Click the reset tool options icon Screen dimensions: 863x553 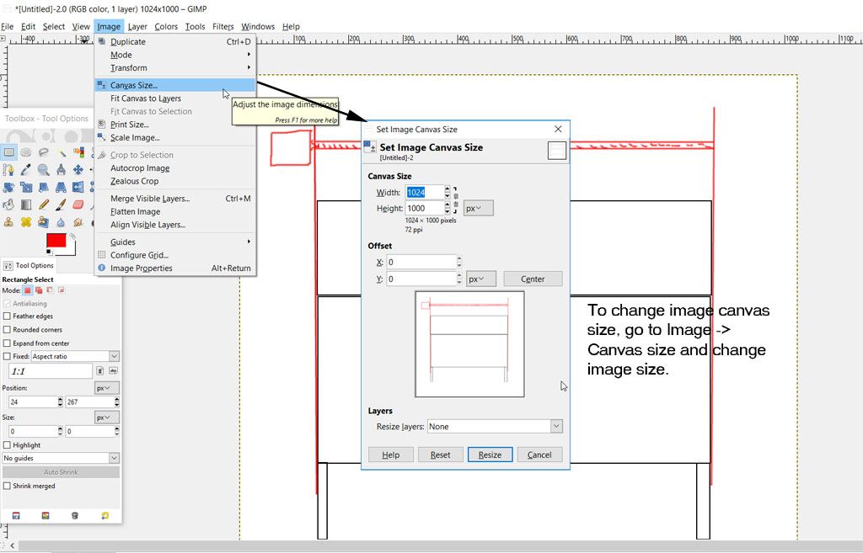[x=105, y=516]
